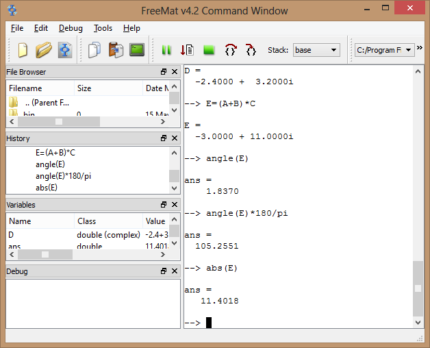Viewport: 430px width, 348px height.
Task: Sort Variables by Value column
Action: (x=155, y=221)
